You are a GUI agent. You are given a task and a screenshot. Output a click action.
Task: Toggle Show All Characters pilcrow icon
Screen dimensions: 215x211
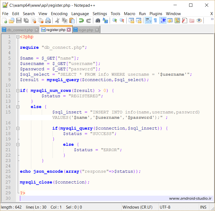coord(155,20)
